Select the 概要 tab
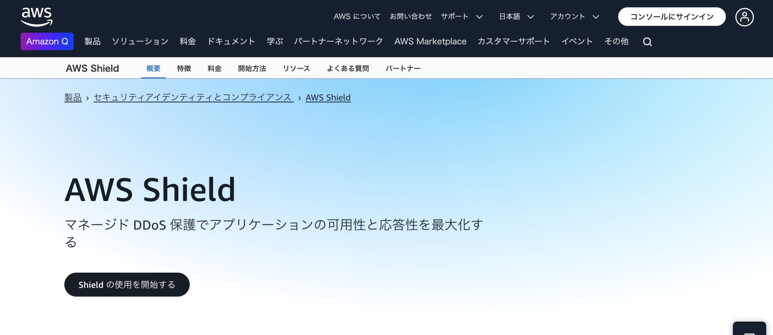 pos(153,69)
